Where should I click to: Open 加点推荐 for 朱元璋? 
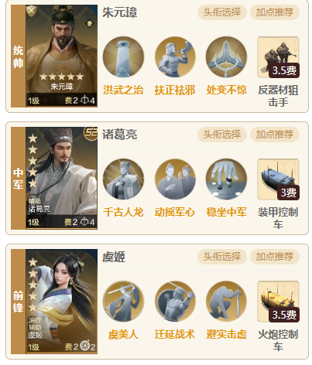(275, 12)
